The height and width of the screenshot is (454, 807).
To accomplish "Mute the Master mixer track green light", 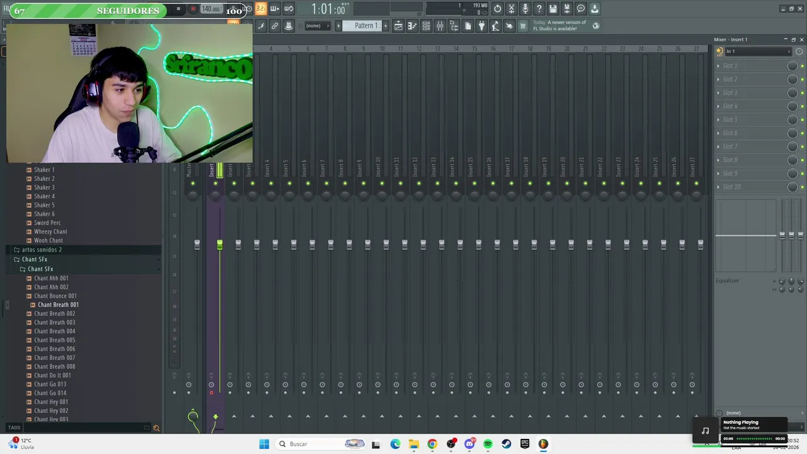I will 193,183.
